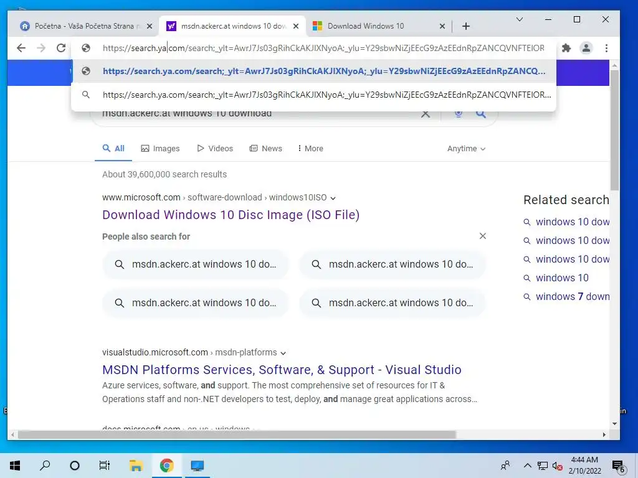This screenshot has height=478, width=638.
Task: Expand the windows10ISO result chevron
Action: [x=333, y=198]
